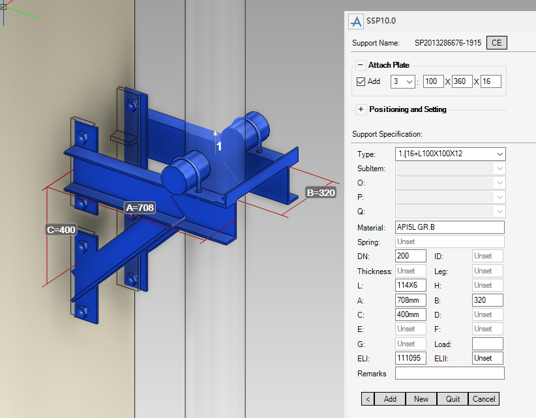Viewport: 536px width, 418px height.
Task: Click the DN field showing 200
Action: [410, 256]
